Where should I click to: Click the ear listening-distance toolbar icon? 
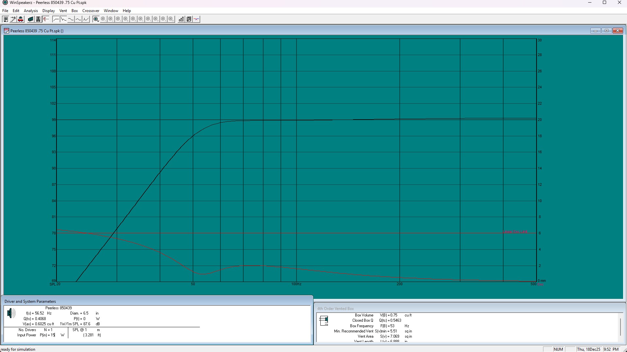click(46, 19)
